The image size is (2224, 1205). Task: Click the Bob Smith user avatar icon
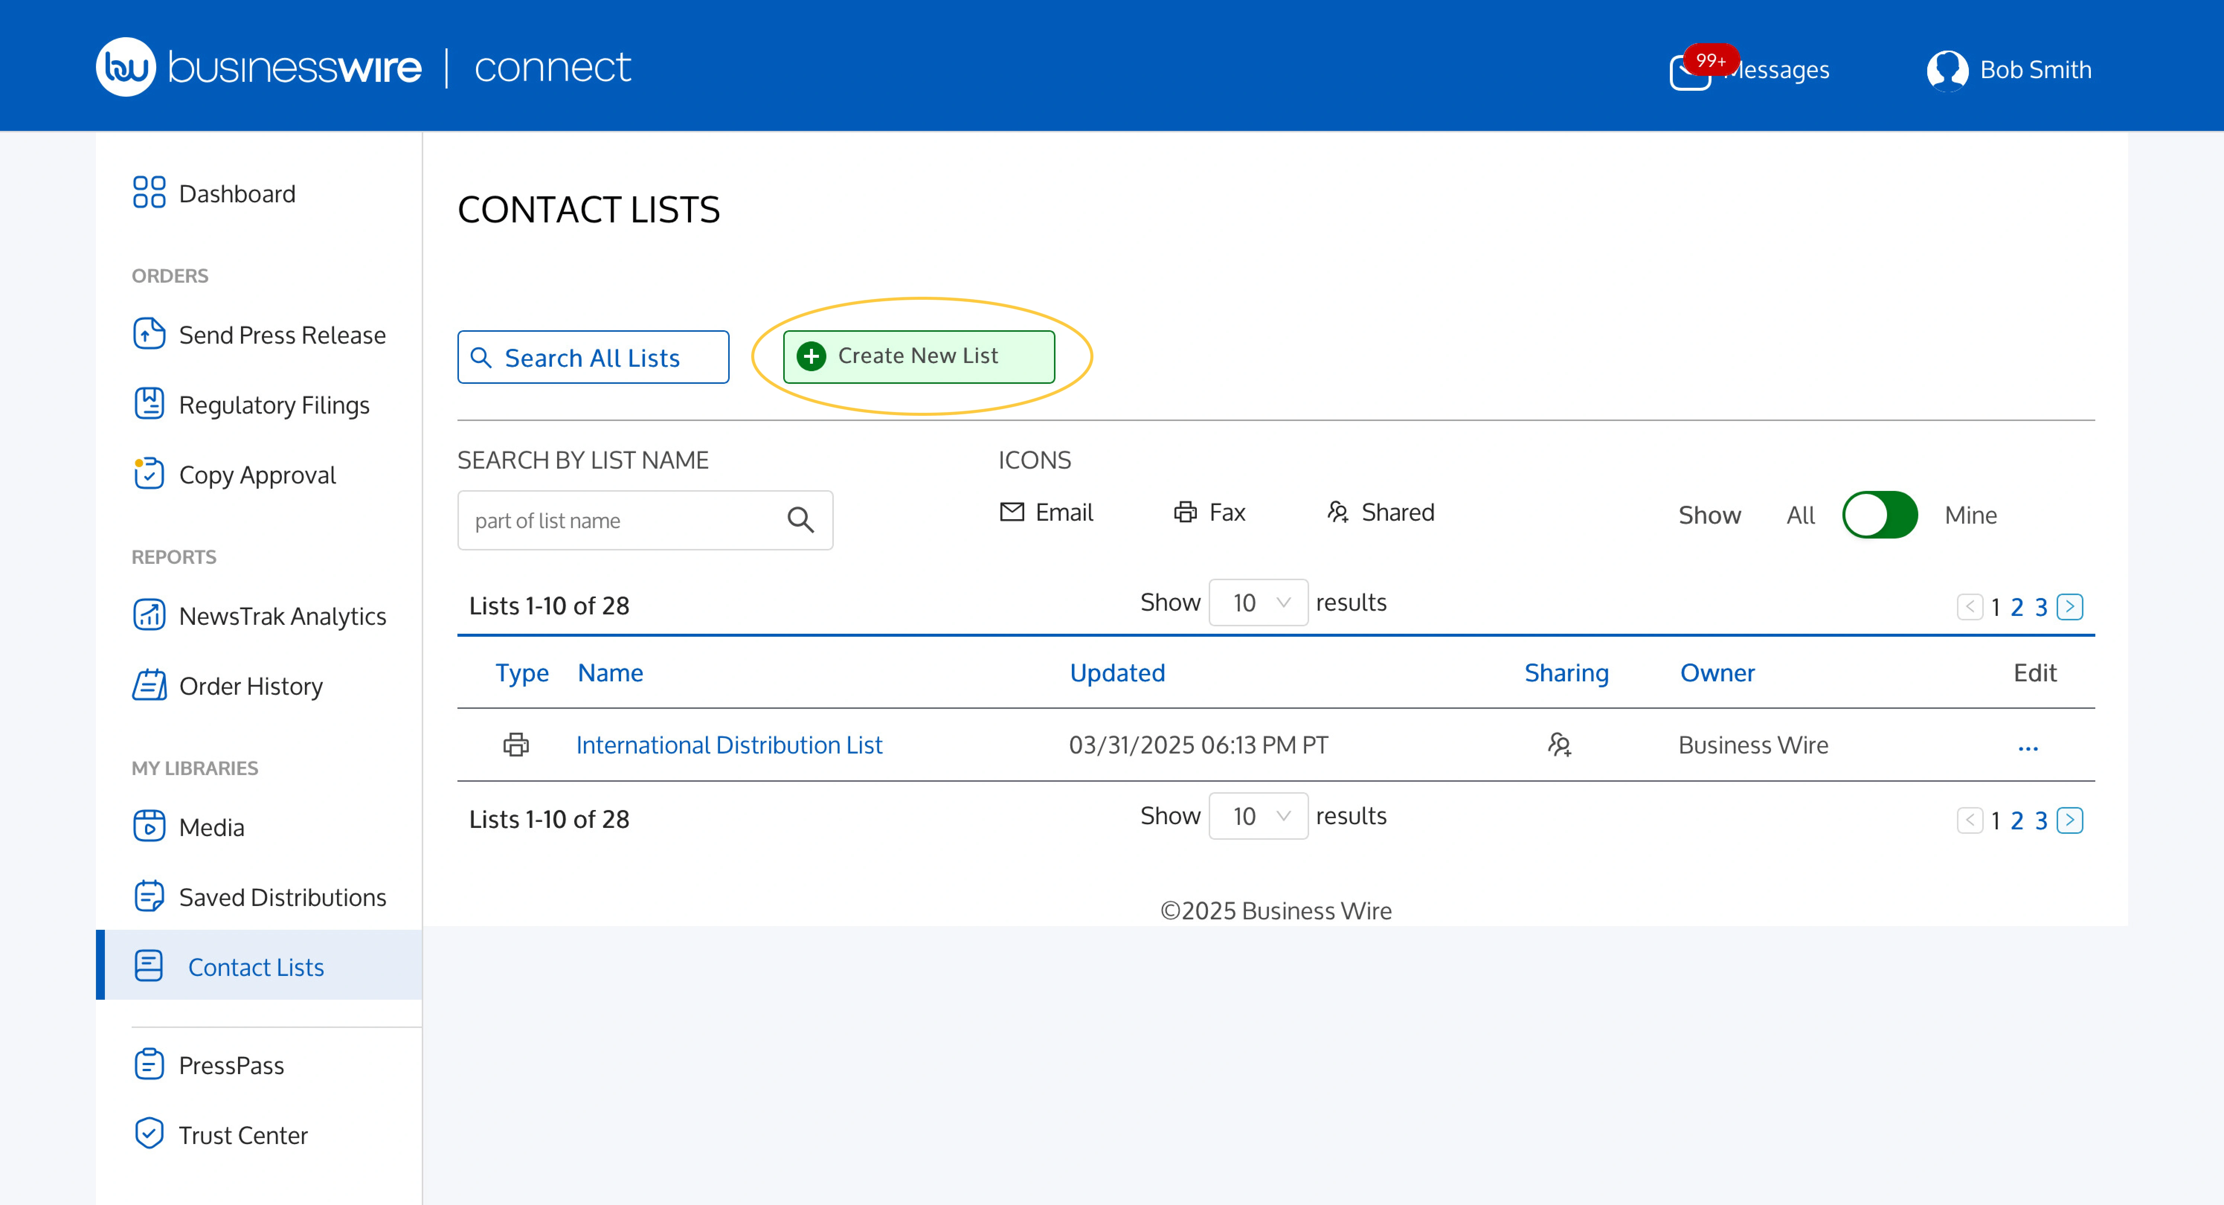pos(1947,70)
